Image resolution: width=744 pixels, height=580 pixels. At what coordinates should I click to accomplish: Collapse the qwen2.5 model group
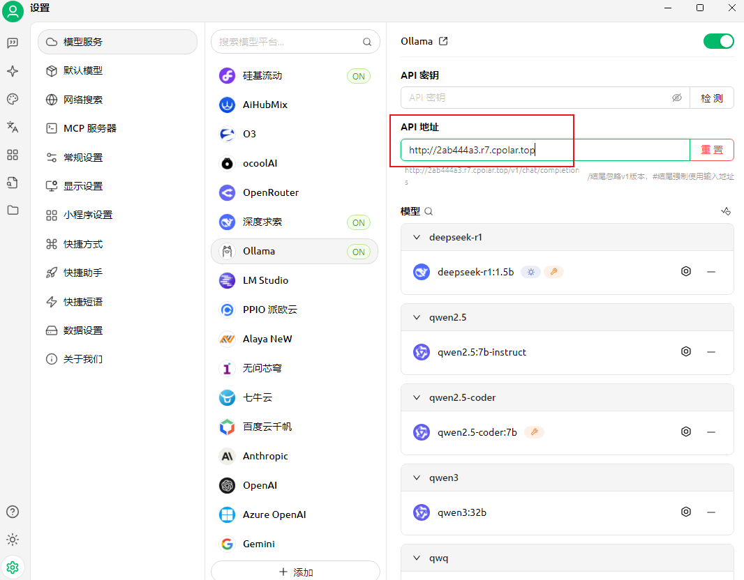[x=417, y=317]
